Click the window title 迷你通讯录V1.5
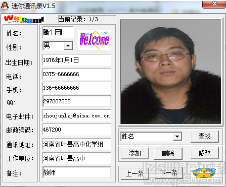The width and height of the screenshot is (226, 187). [x=33, y=6]
